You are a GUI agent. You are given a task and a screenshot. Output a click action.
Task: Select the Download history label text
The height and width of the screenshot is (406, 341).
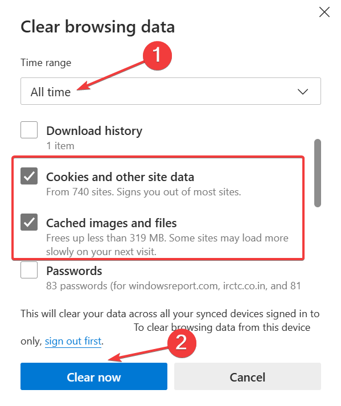95,131
